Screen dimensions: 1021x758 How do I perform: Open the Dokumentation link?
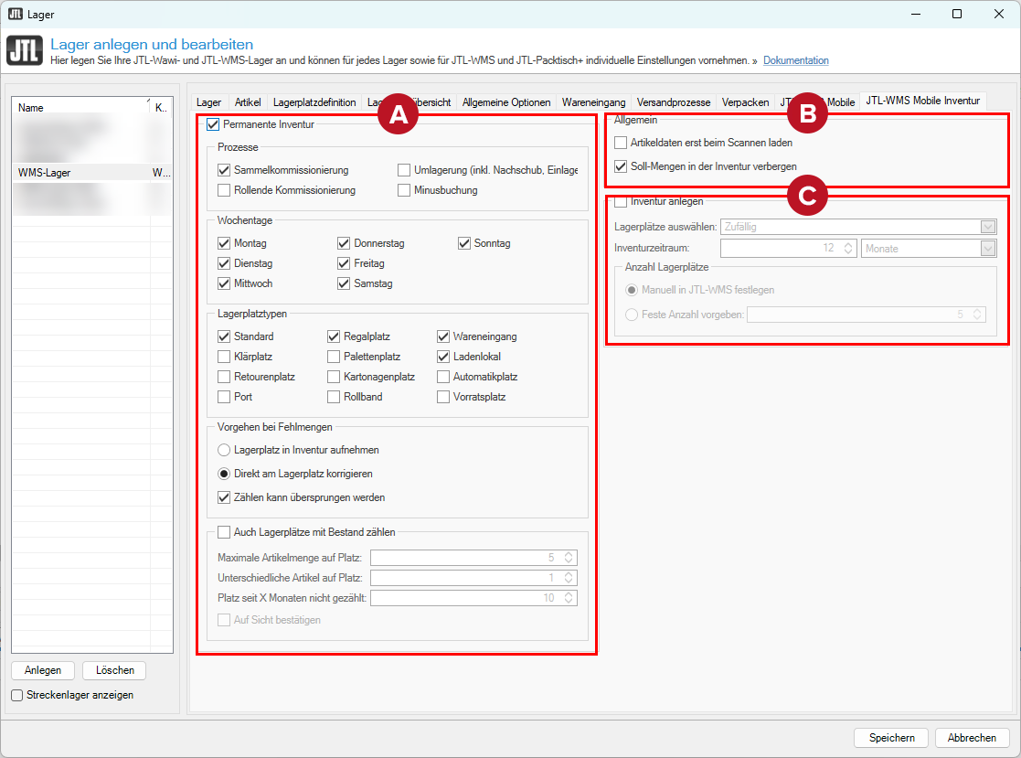tap(795, 61)
